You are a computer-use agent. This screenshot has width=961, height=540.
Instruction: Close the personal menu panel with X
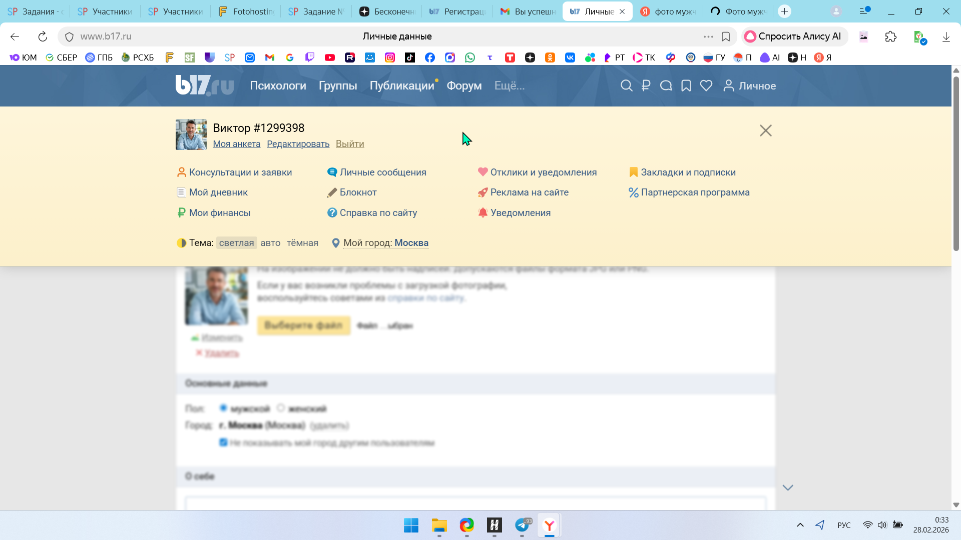tap(765, 130)
